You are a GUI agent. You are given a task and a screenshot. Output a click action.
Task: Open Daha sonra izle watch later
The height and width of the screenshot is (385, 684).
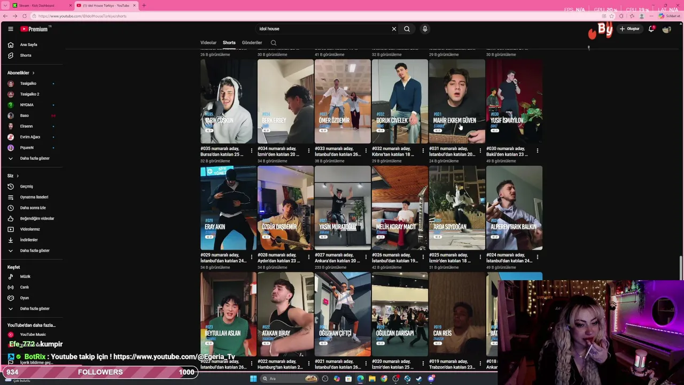pos(32,208)
